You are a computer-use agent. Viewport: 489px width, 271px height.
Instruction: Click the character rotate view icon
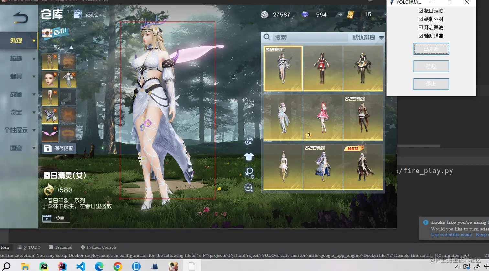click(x=249, y=172)
